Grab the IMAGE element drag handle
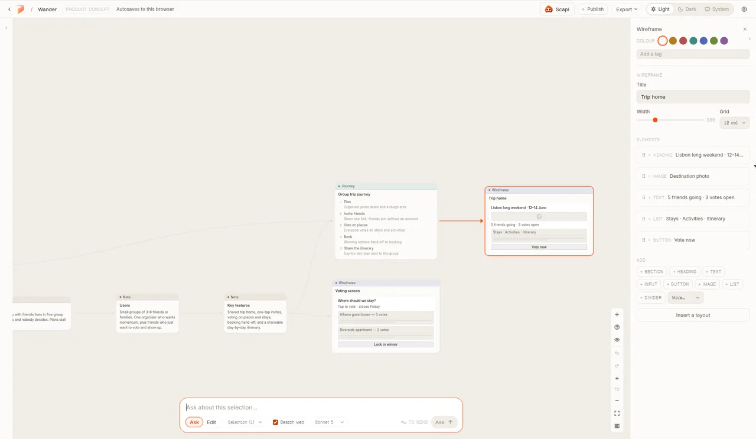 [x=643, y=176]
